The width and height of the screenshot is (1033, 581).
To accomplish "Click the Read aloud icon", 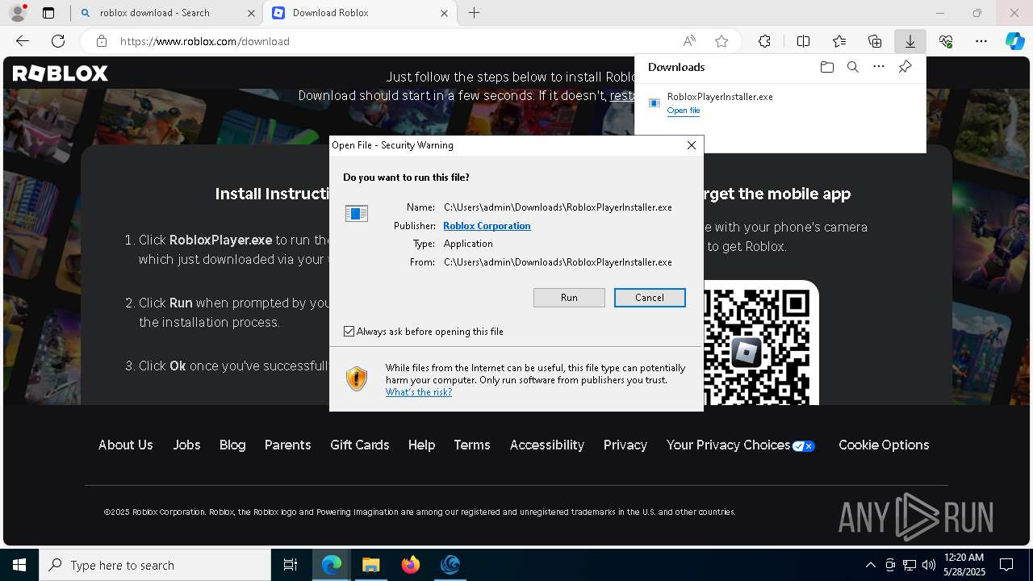I will [x=689, y=41].
